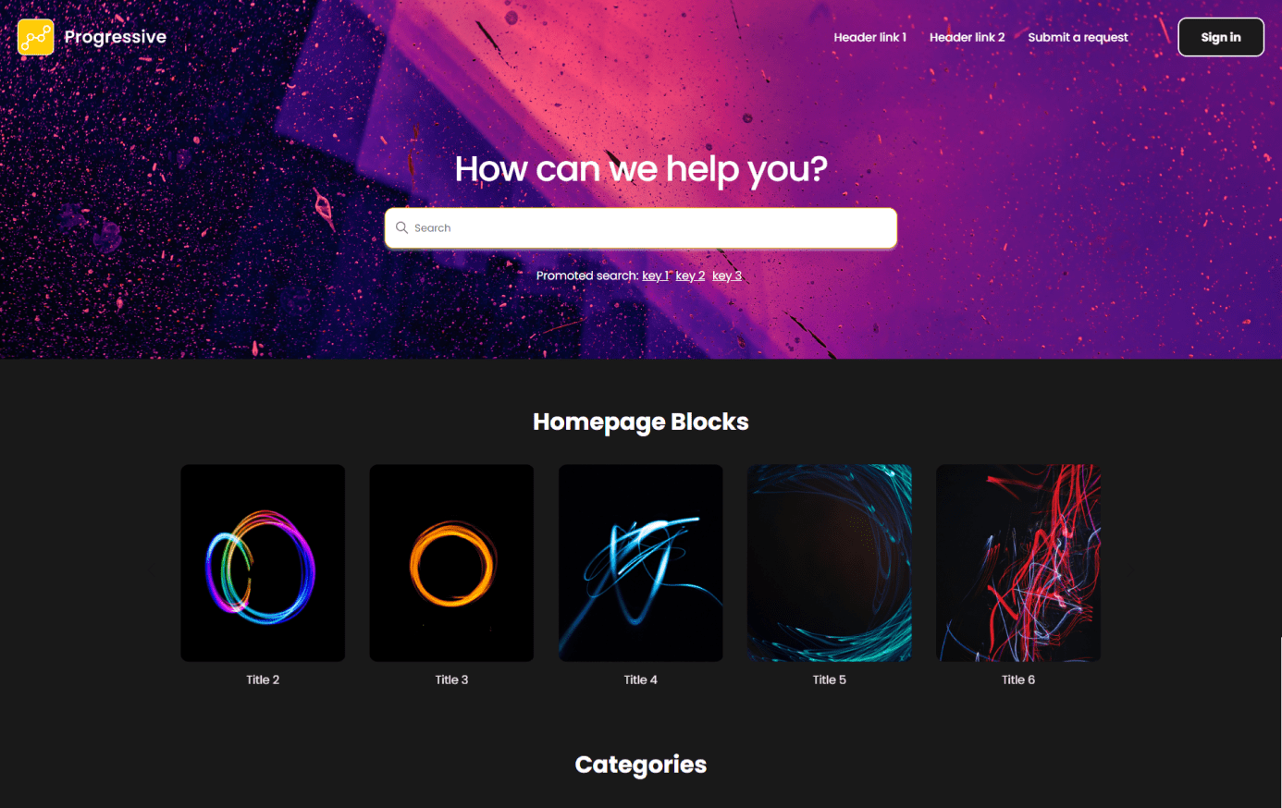Open Header link 2
Screen dimensions: 1282x808
[967, 37]
